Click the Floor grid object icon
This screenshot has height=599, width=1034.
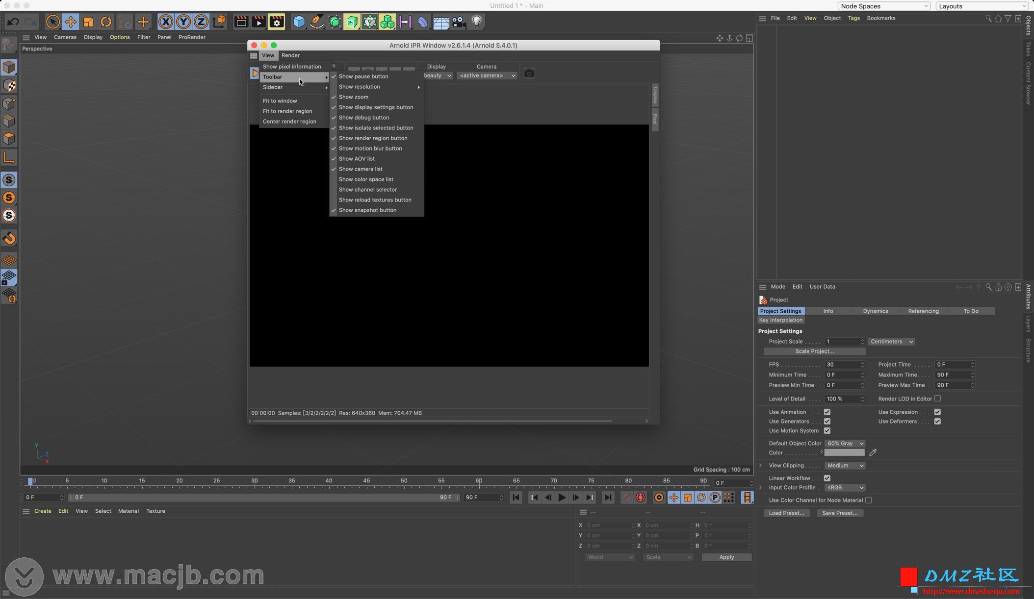click(x=440, y=23)
